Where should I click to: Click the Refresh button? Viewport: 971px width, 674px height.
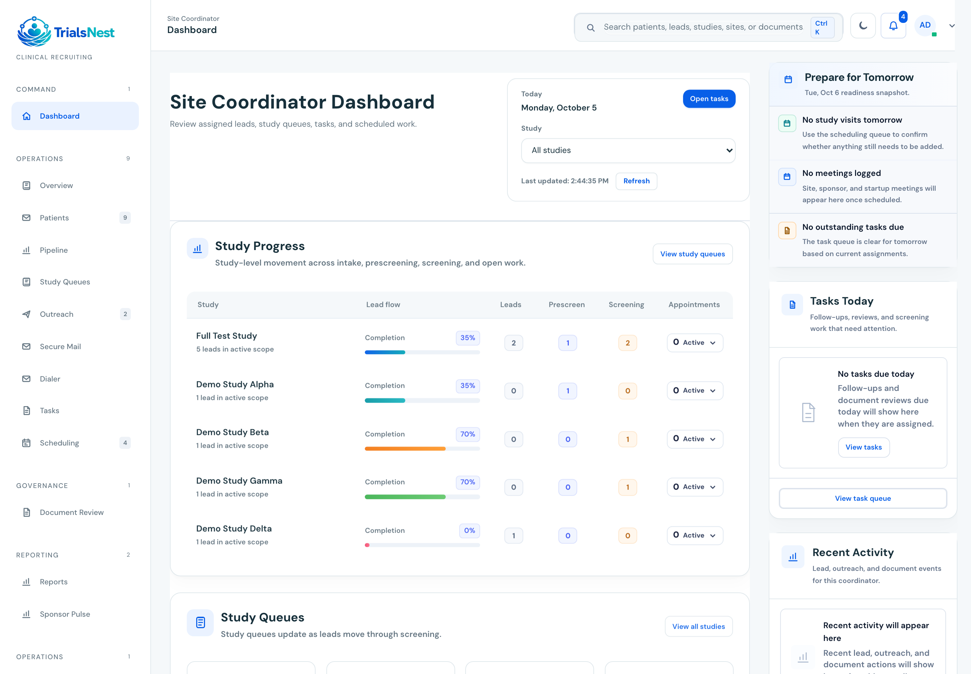(x=636, y=181)
